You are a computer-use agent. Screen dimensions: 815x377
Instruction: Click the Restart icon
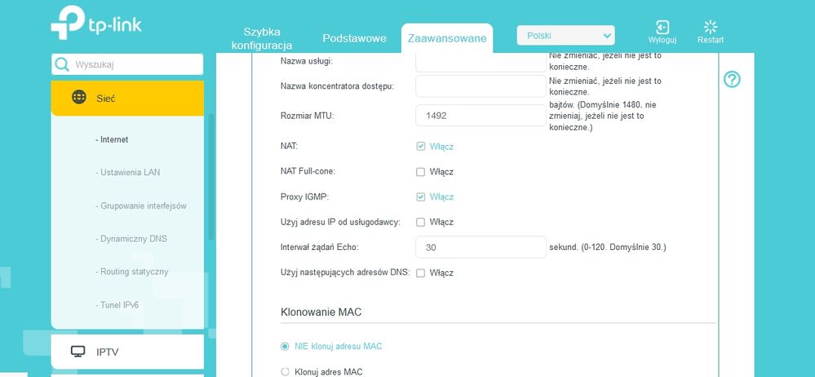(710, 27)
